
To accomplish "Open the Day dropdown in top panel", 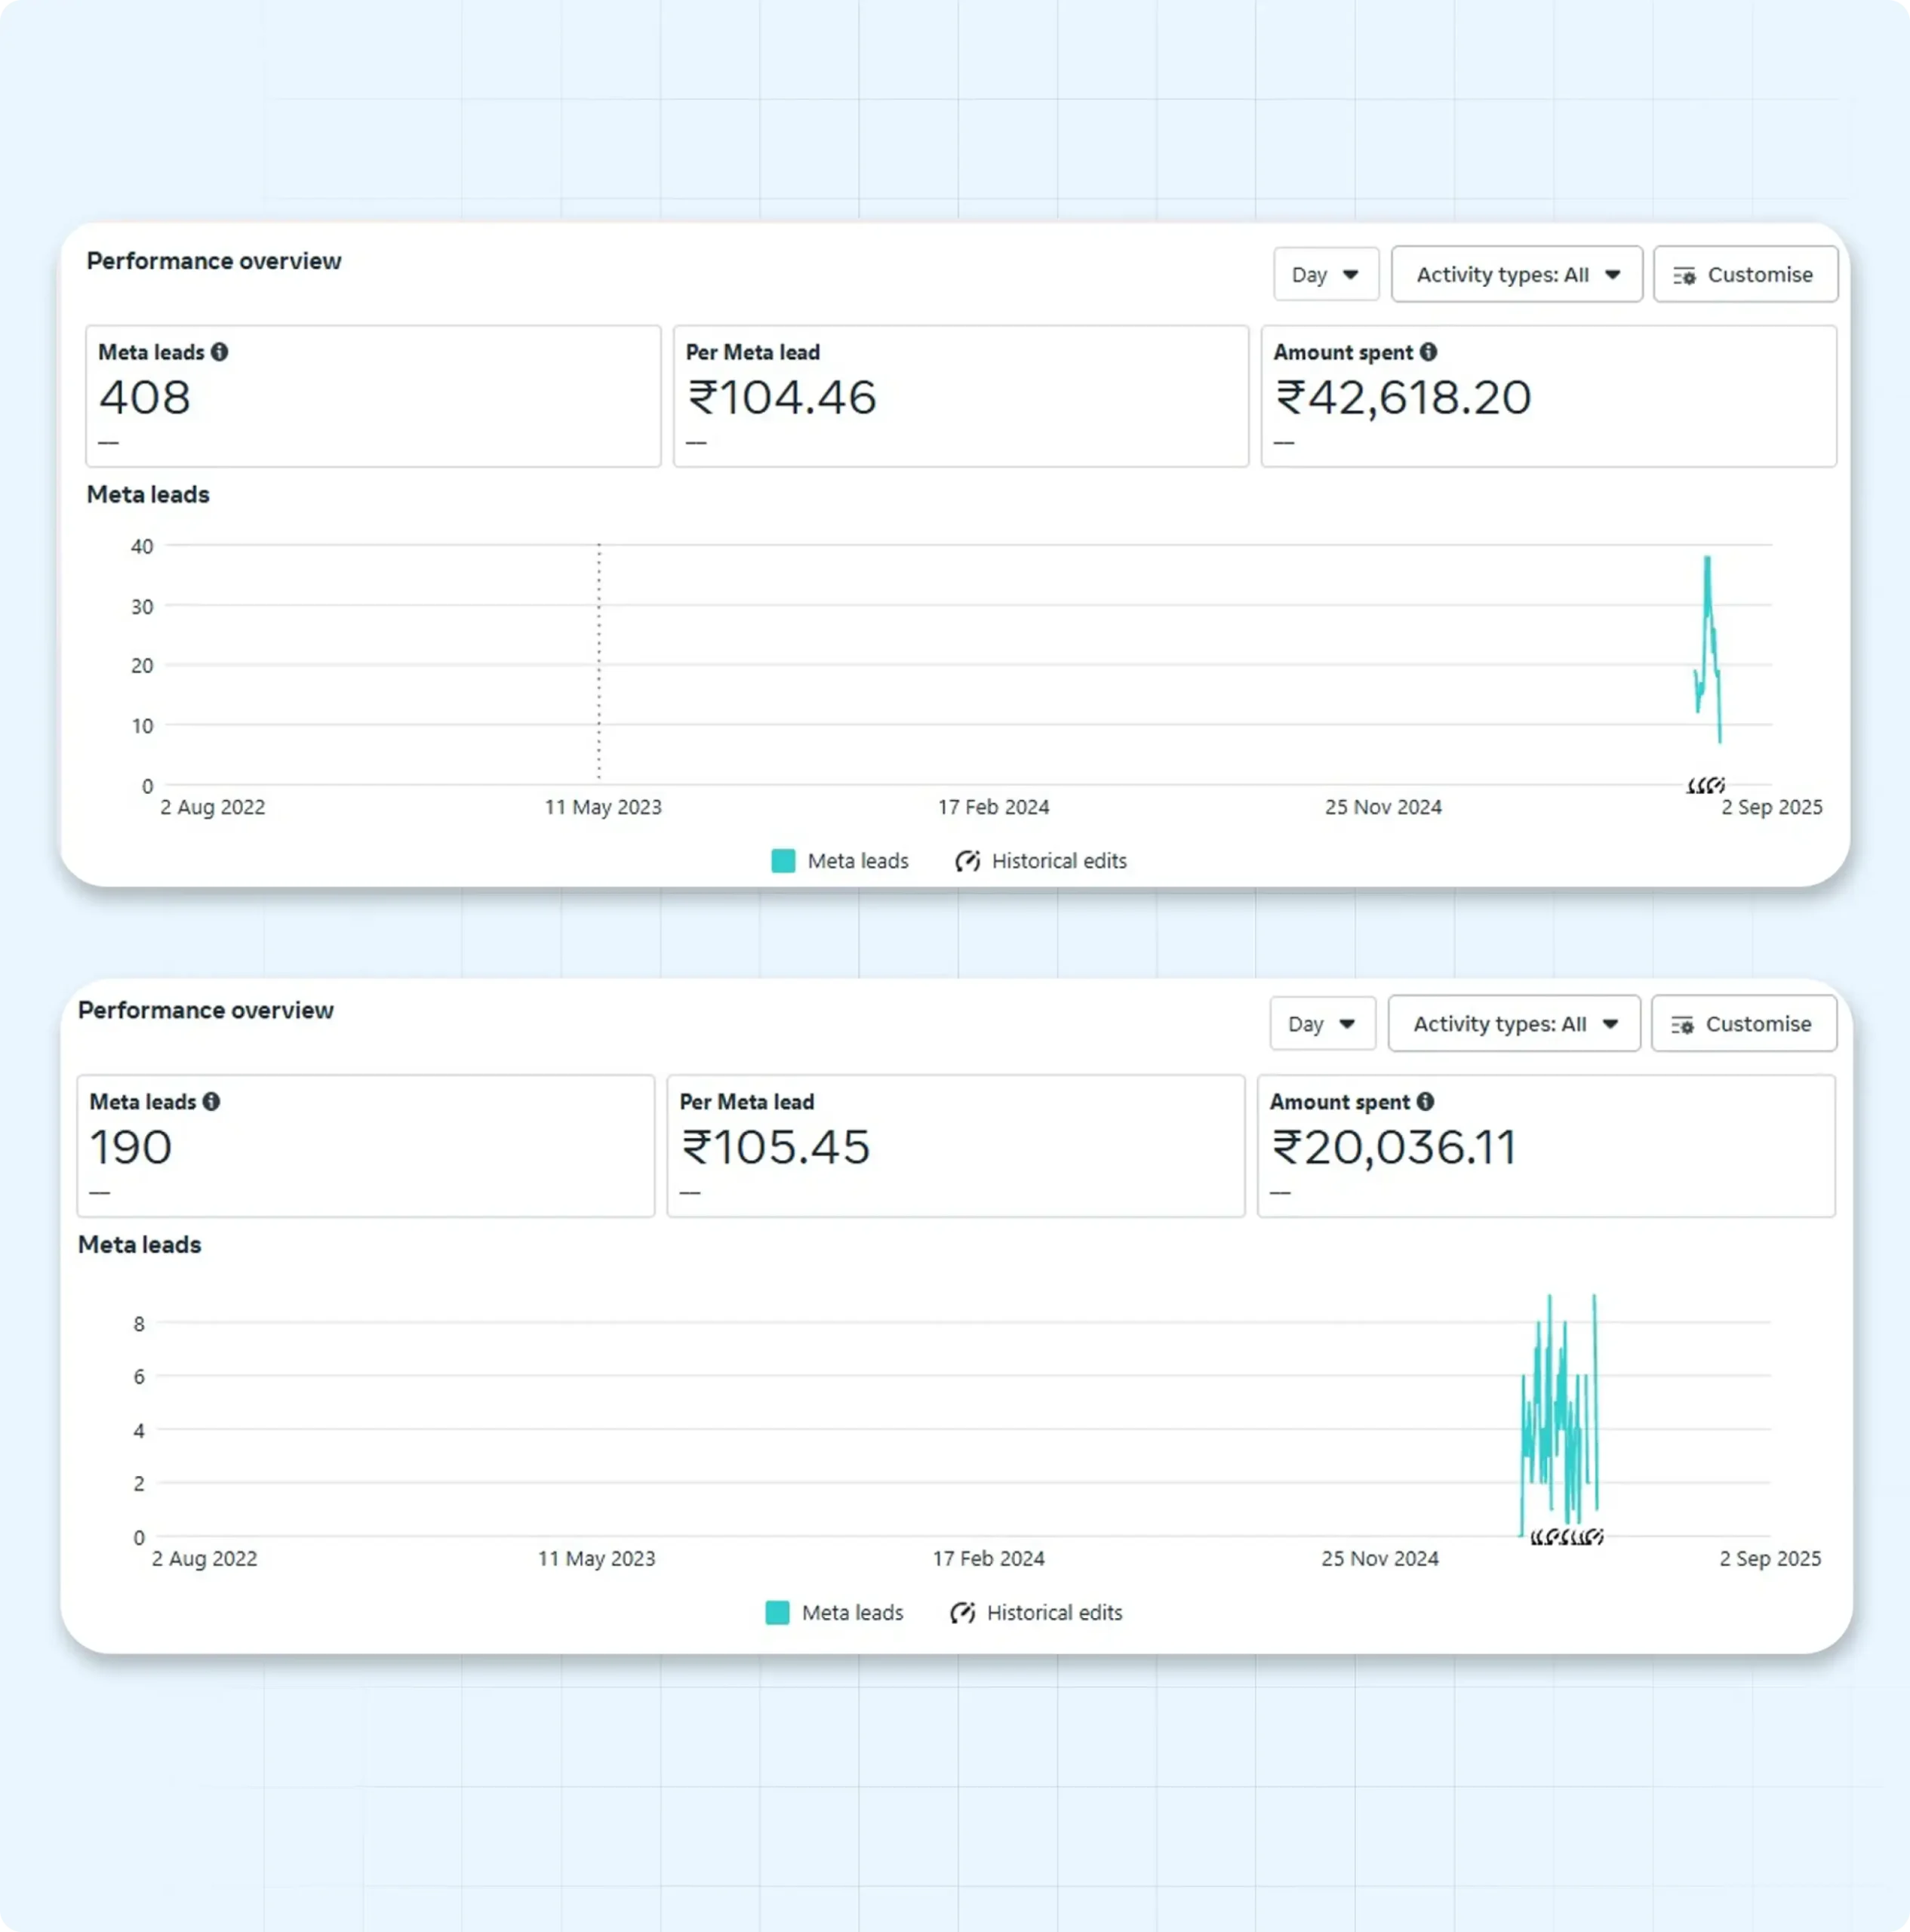I will pos(1325,274).
